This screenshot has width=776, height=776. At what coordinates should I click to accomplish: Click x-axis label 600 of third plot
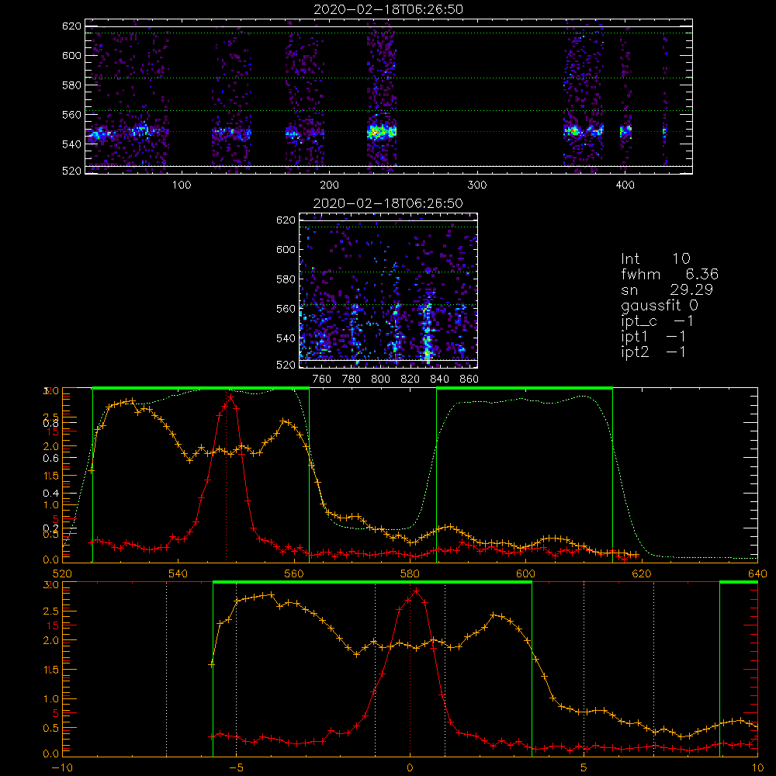525,573
